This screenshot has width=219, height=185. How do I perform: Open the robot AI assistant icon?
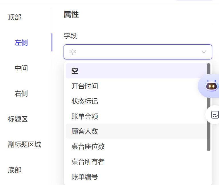[x=211, y=86]
